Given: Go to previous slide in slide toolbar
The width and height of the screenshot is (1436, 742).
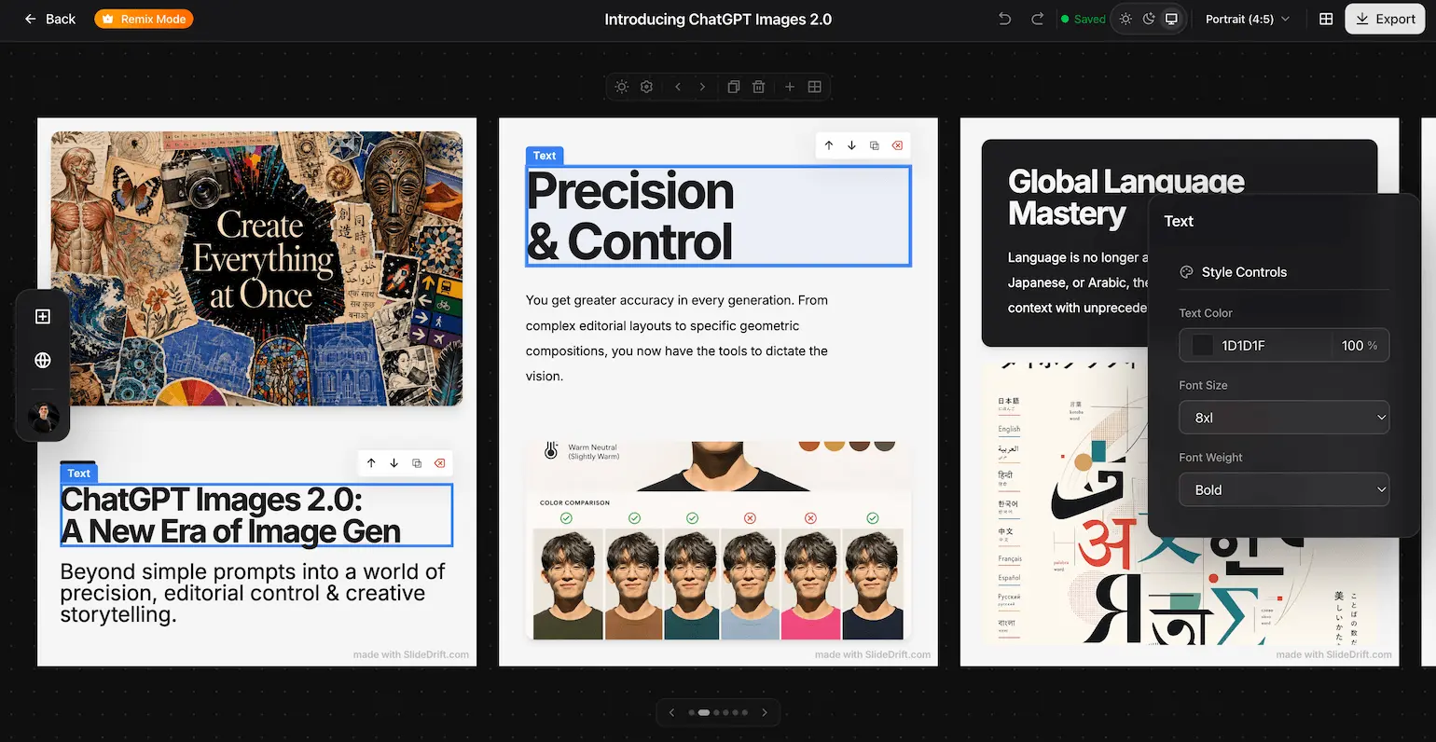Looking at the screenshot, I should coord(678,87).
